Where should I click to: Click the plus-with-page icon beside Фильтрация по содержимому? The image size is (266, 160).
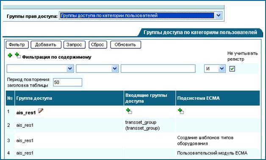[x=18, y=55]
